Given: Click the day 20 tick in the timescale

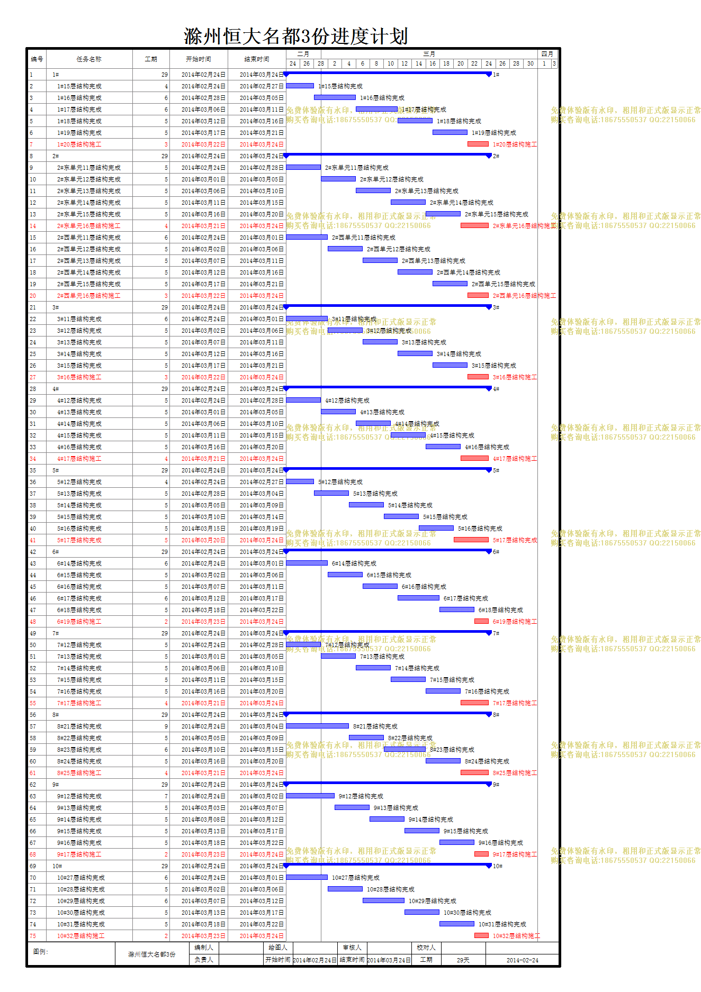Looking at the screenshot, I should tap(460, 63).
